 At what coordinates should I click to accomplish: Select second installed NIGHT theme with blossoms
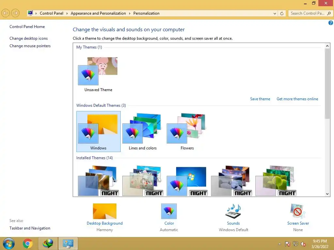(143, 181)
